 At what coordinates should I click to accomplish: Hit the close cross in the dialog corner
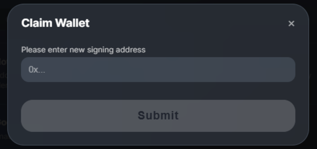[x=291, y=23]
